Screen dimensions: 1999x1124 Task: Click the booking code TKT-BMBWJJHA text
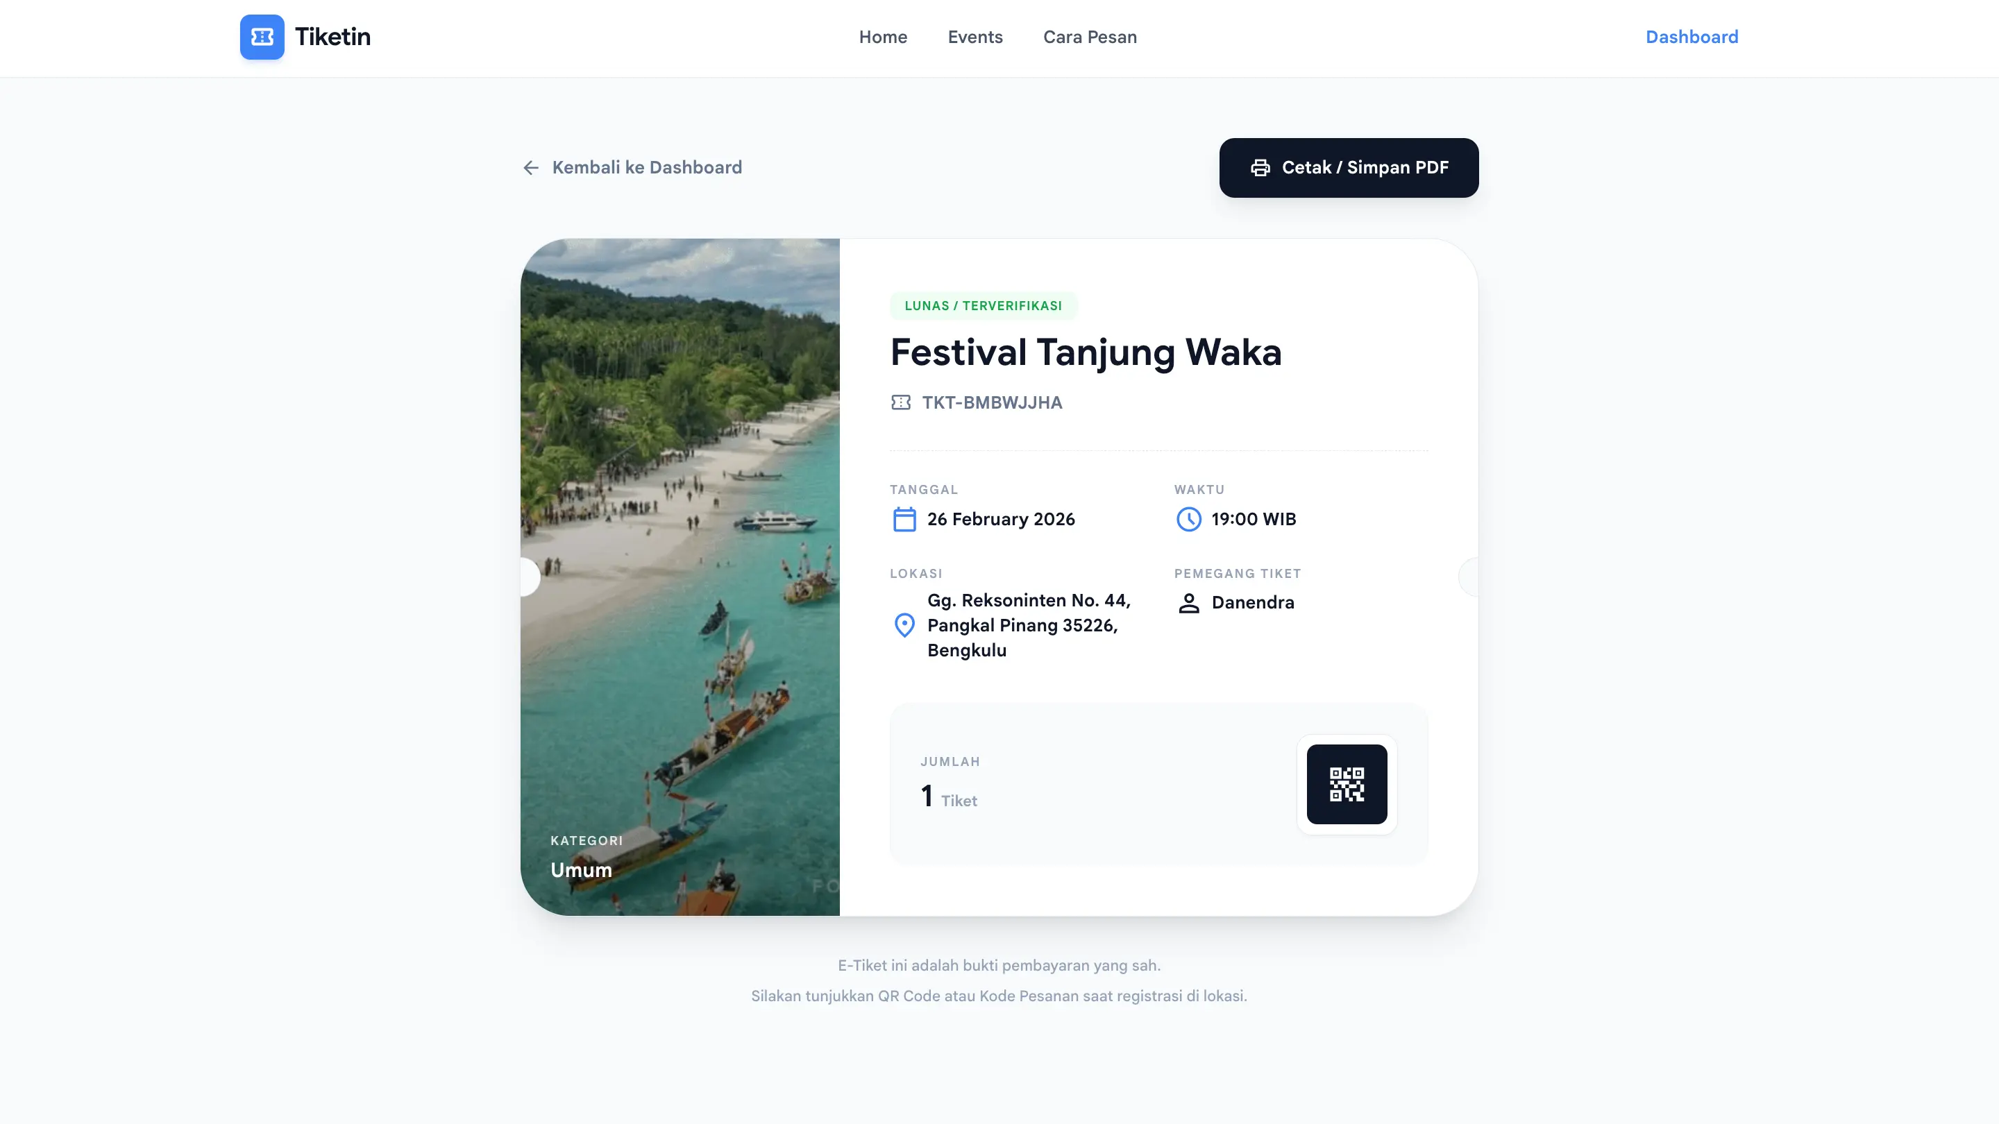[992, 402]
